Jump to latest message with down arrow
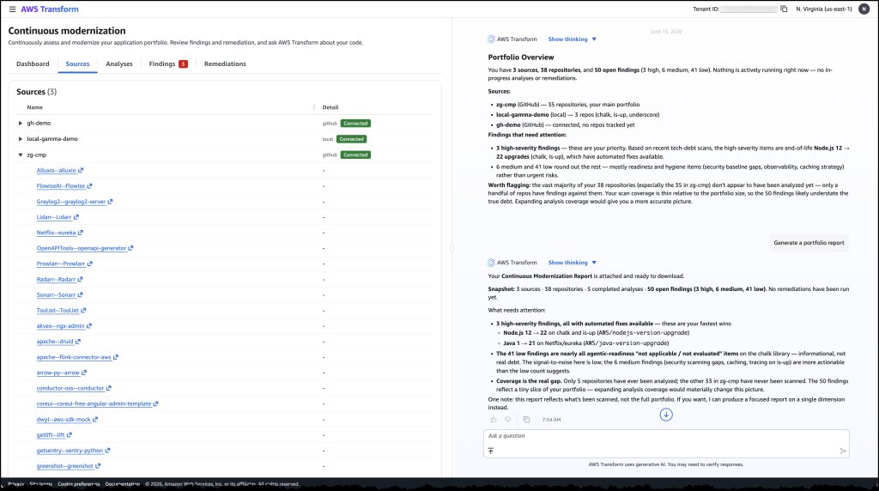The width and height of the screenshot is (879, 491). click(666, 415)
